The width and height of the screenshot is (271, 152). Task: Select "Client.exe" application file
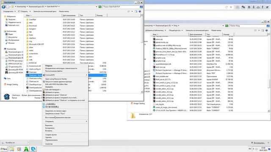click(x=33, y=72)
